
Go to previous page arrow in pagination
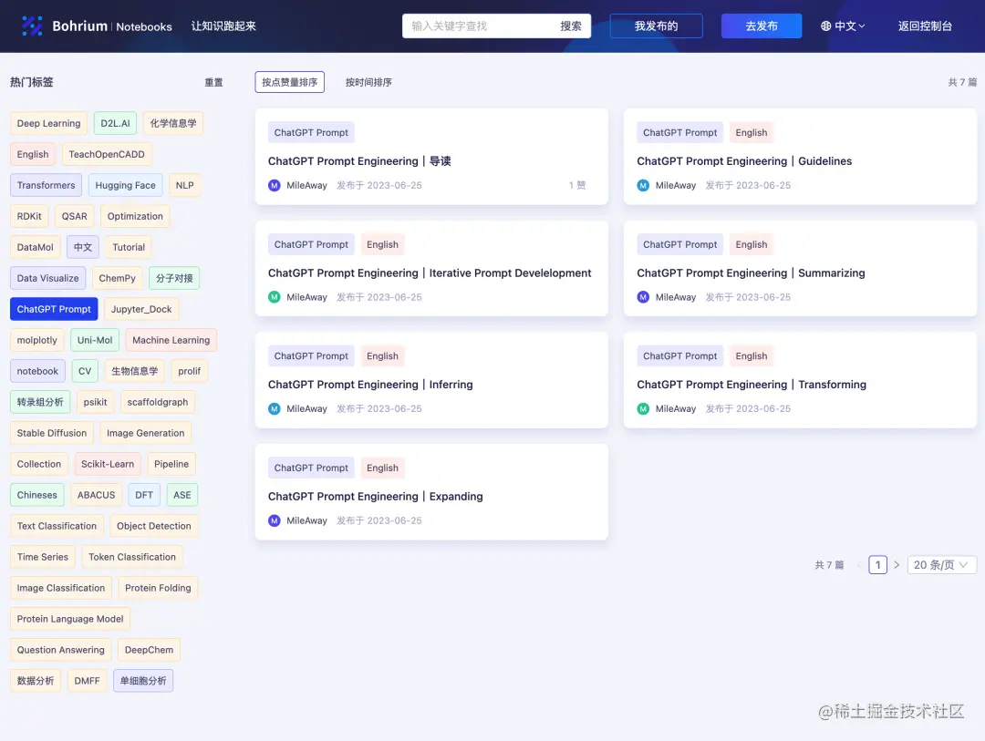859,564
